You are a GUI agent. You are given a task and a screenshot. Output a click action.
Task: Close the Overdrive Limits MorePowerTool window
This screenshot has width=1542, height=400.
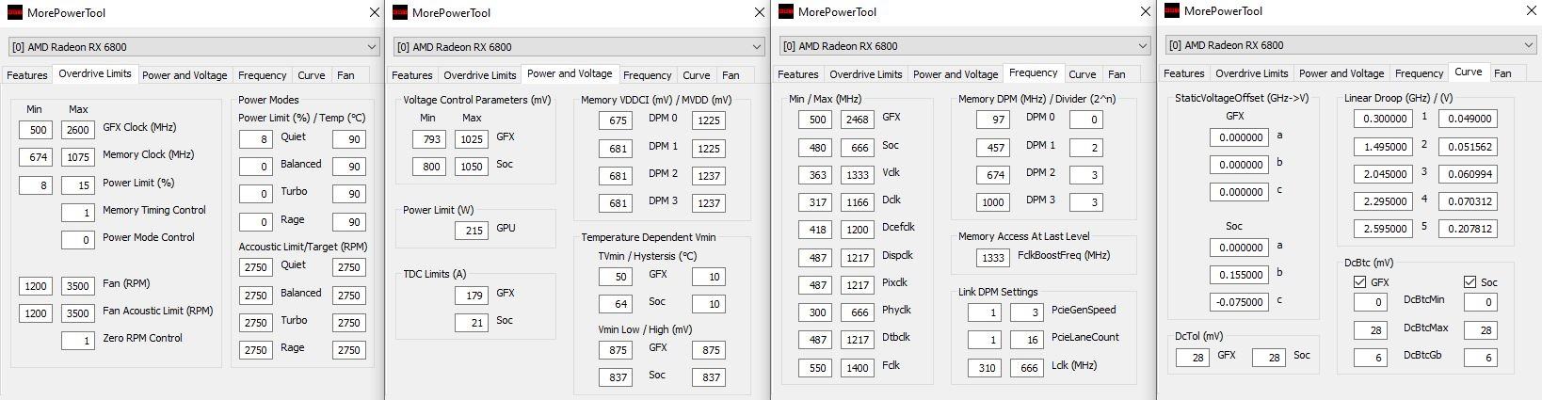[x=373, y=12]
